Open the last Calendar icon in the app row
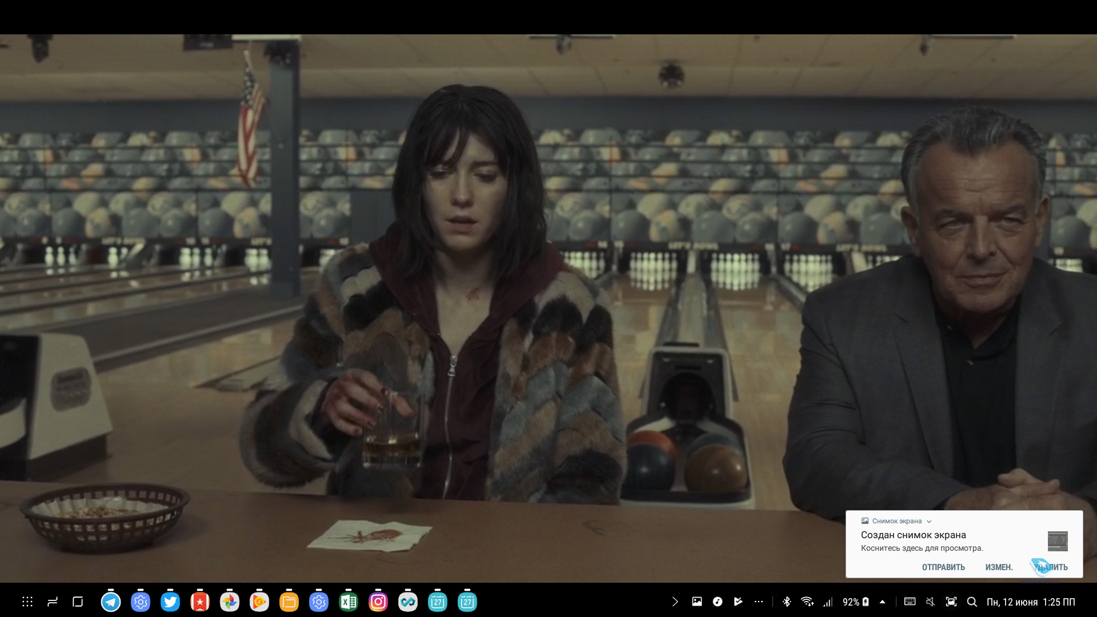The width and height of the screenshot is (1097, 617). 467,602
